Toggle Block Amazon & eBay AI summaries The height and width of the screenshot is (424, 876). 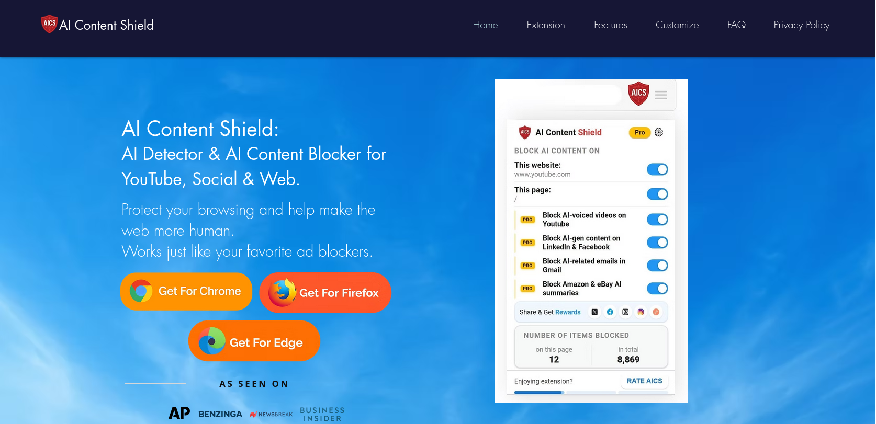pos(657,289)
